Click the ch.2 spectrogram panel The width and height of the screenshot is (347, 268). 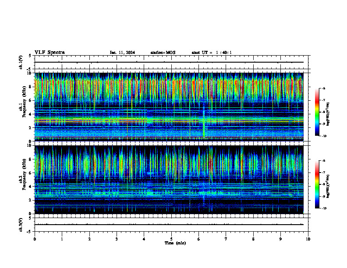coord(169,180)
